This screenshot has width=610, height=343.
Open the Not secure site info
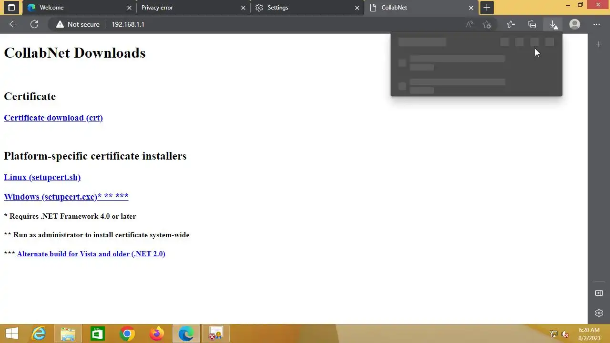pyautogui.click(x=78, y=24)
